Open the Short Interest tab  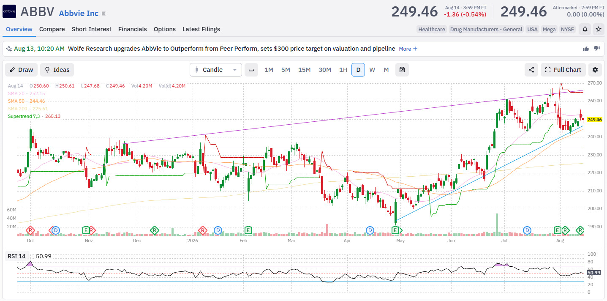pos(92,29)
